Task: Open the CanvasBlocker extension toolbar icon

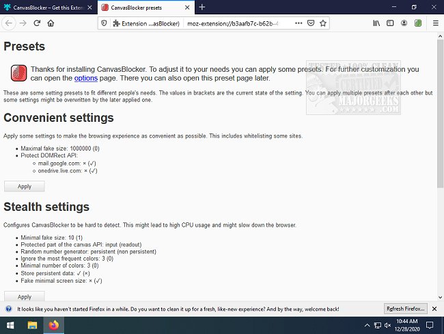Action: point(418,23)
